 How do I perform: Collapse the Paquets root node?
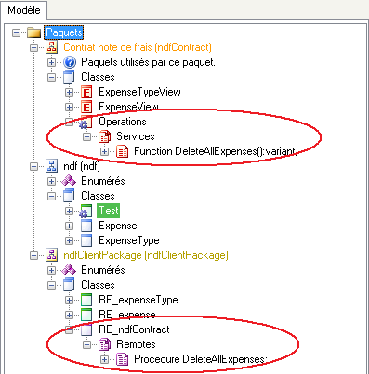(16, 32)
